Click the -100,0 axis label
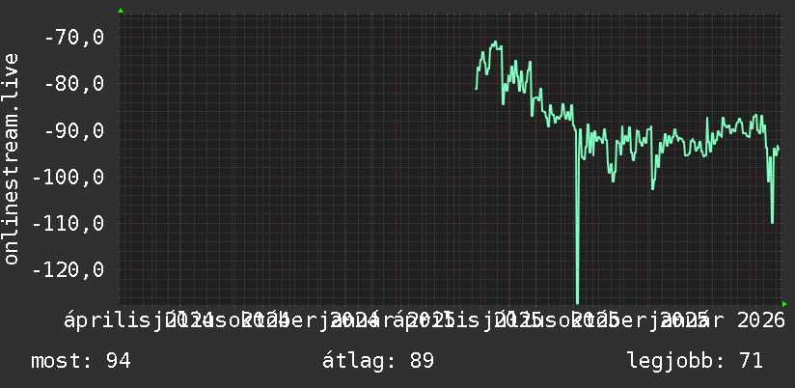This screenshot has height=388, width=795. [69, 177]
